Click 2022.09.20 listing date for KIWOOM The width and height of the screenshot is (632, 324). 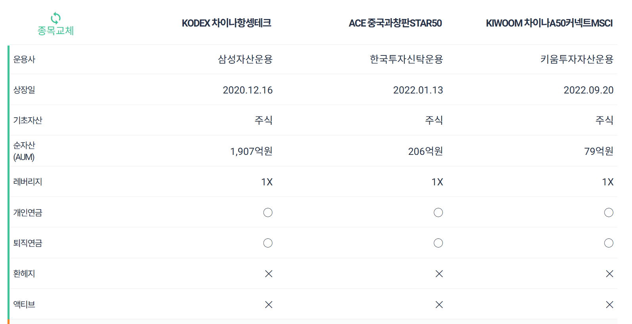click(x=588, y=90)
